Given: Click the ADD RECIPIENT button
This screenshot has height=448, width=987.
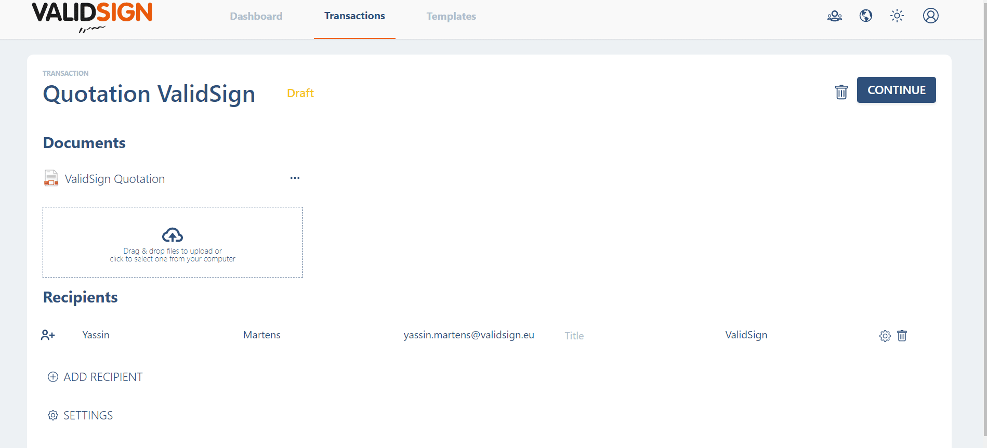Looking at the screenshot, I should [x=95, y=377].
